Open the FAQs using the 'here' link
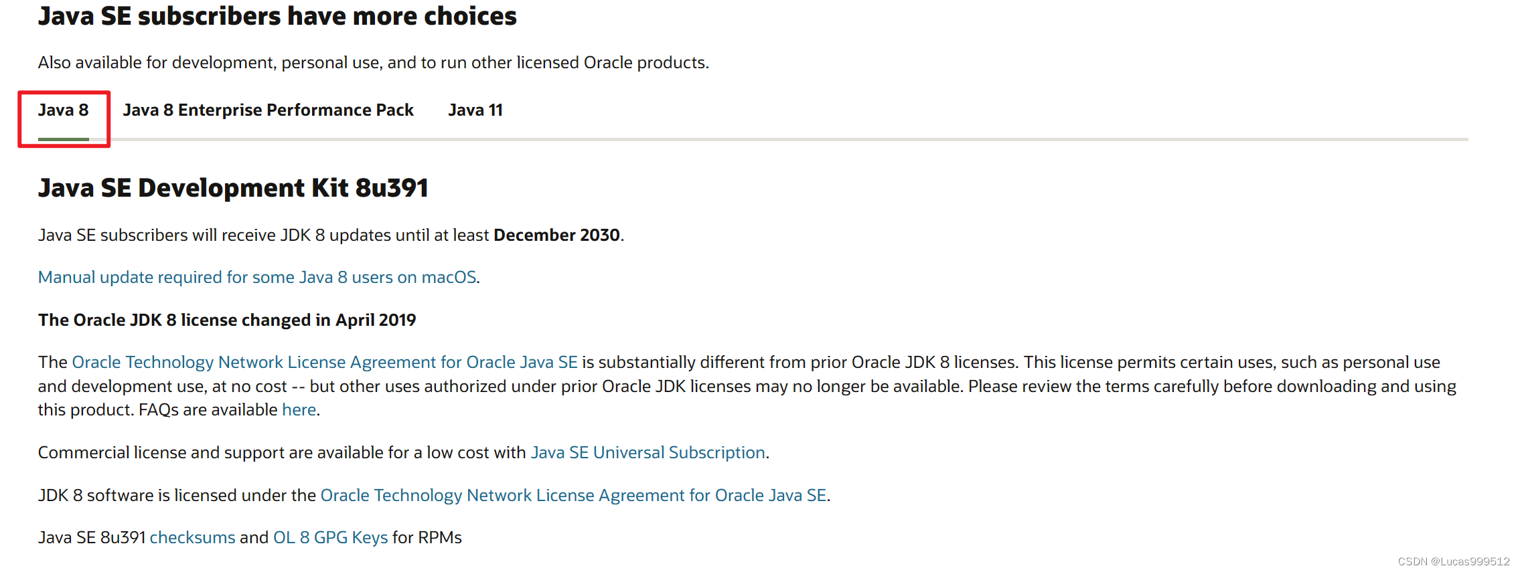The image size is (1520, 572). coord(299,409)
